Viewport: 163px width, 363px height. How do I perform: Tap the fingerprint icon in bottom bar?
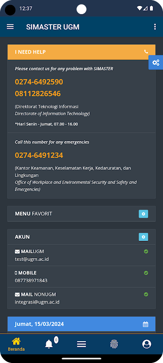(x=114, y=344)
